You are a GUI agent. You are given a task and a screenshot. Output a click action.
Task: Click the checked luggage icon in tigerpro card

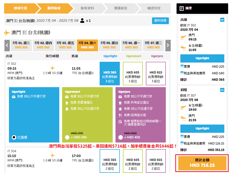(120, 109)
